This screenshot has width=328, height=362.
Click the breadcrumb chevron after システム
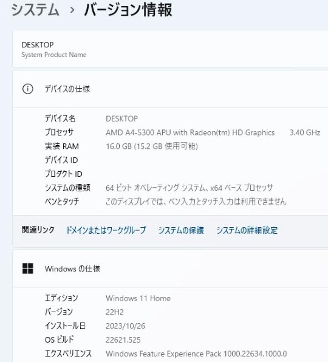pos(72,10)
